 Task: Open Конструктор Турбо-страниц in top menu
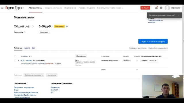[x=110, y=8]
